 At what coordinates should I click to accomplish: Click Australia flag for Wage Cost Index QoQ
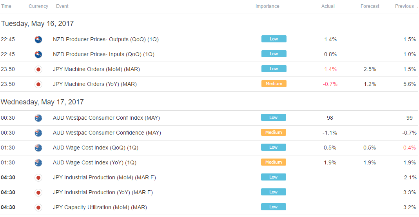[x=38, y=148]
